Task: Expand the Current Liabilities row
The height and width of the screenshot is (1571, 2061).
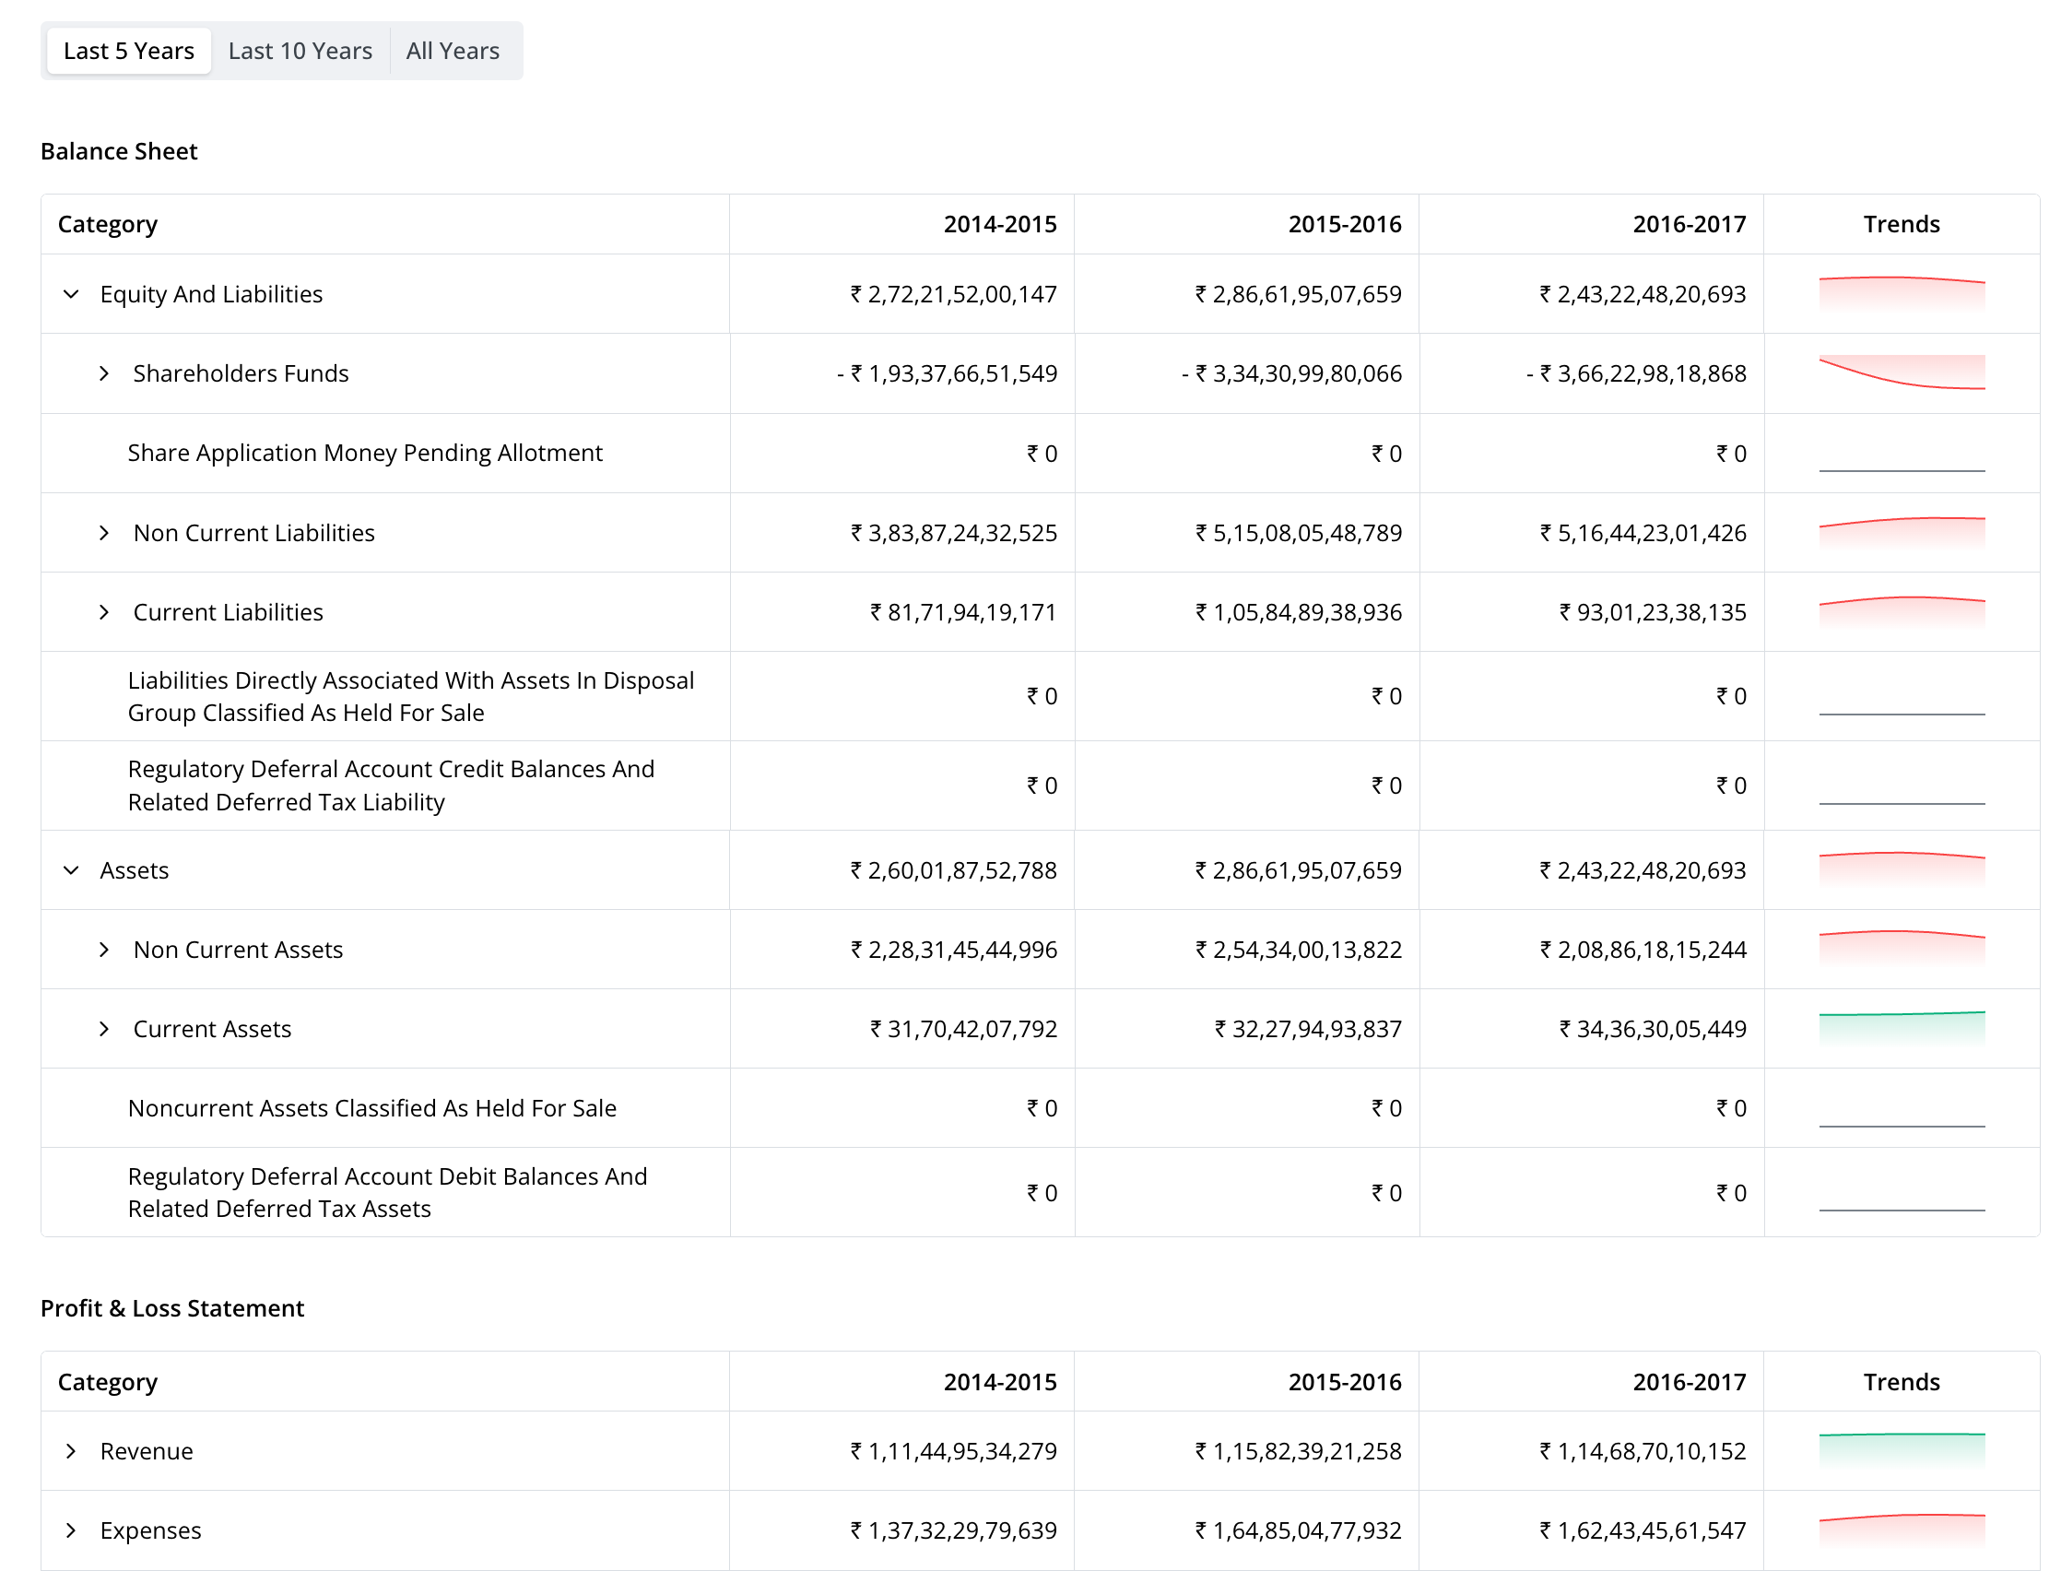Action: 104,612
